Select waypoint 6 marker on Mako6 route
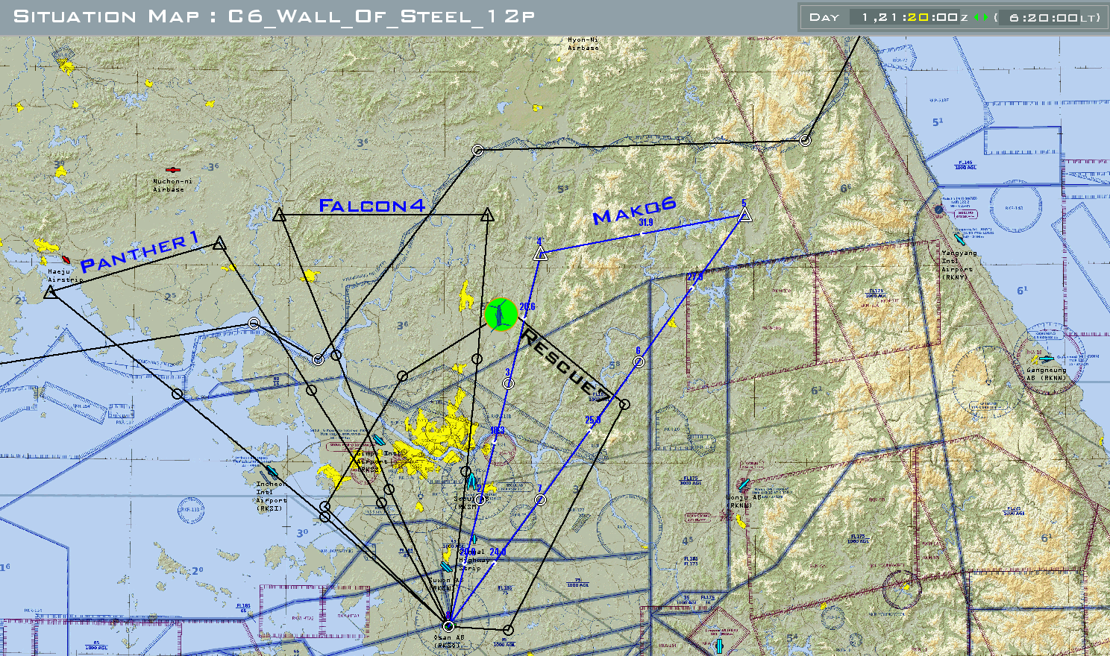 click(x=639, y=362)
